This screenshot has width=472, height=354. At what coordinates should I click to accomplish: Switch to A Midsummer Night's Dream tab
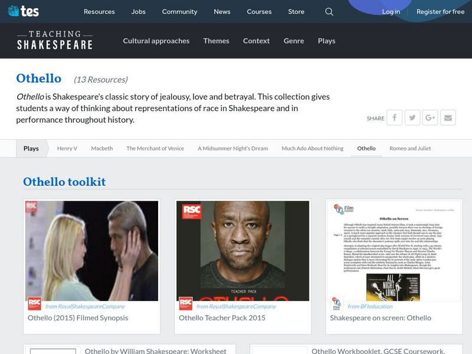(232, 149)
